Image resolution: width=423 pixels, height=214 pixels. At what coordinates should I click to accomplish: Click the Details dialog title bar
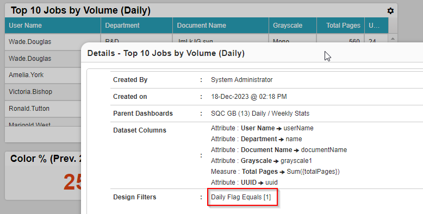point(252,53)
